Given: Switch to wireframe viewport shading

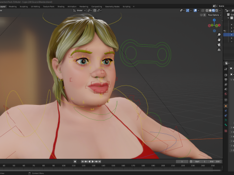Looking at the screenshot, I should (207, 10).
